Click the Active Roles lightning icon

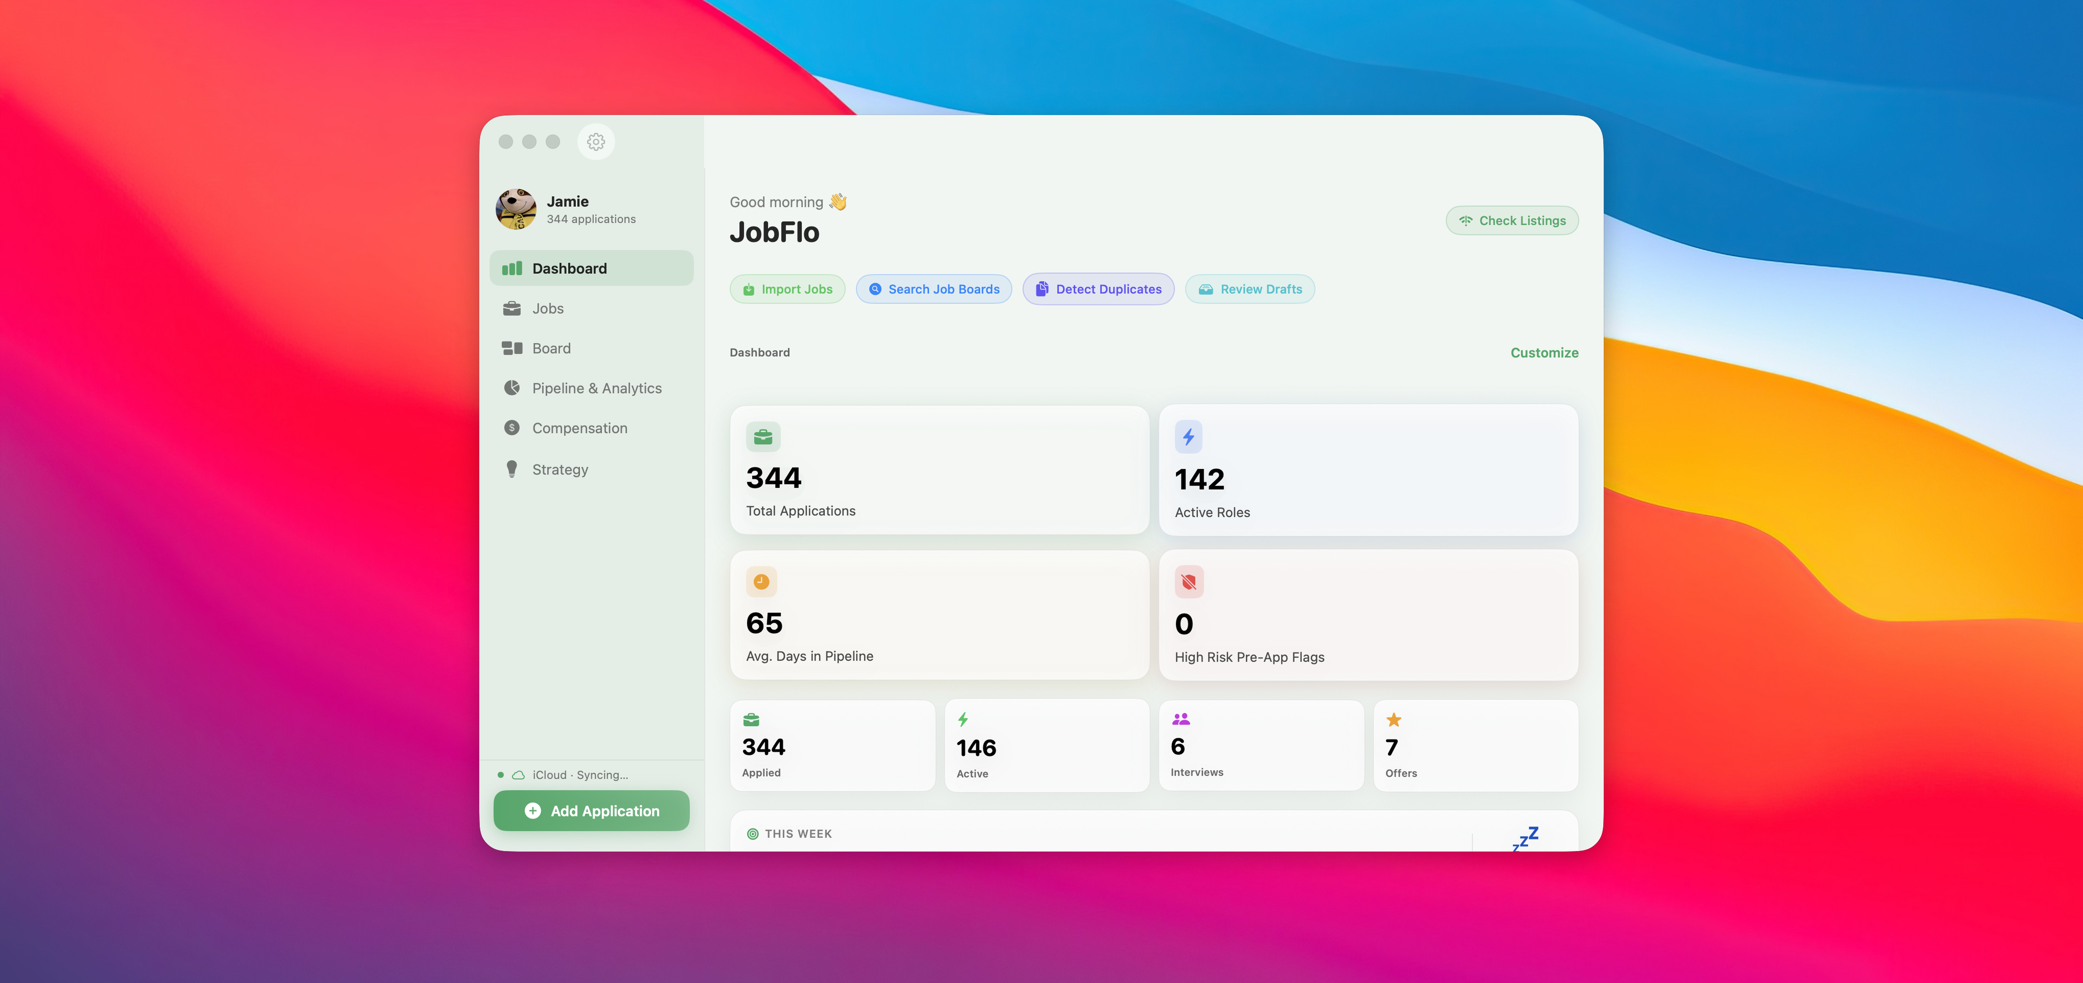pos(1188,437)
